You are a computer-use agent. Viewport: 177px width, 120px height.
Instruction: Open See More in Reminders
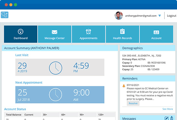click(168, 109)
